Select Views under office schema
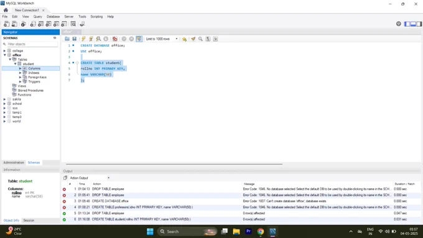 tap(22, 86)
